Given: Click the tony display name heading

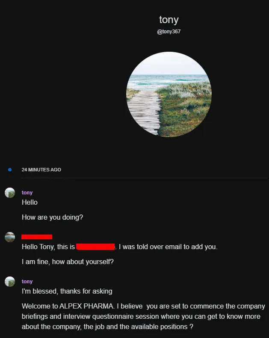Looking at the screenshot, I should (x=168, y=20).
